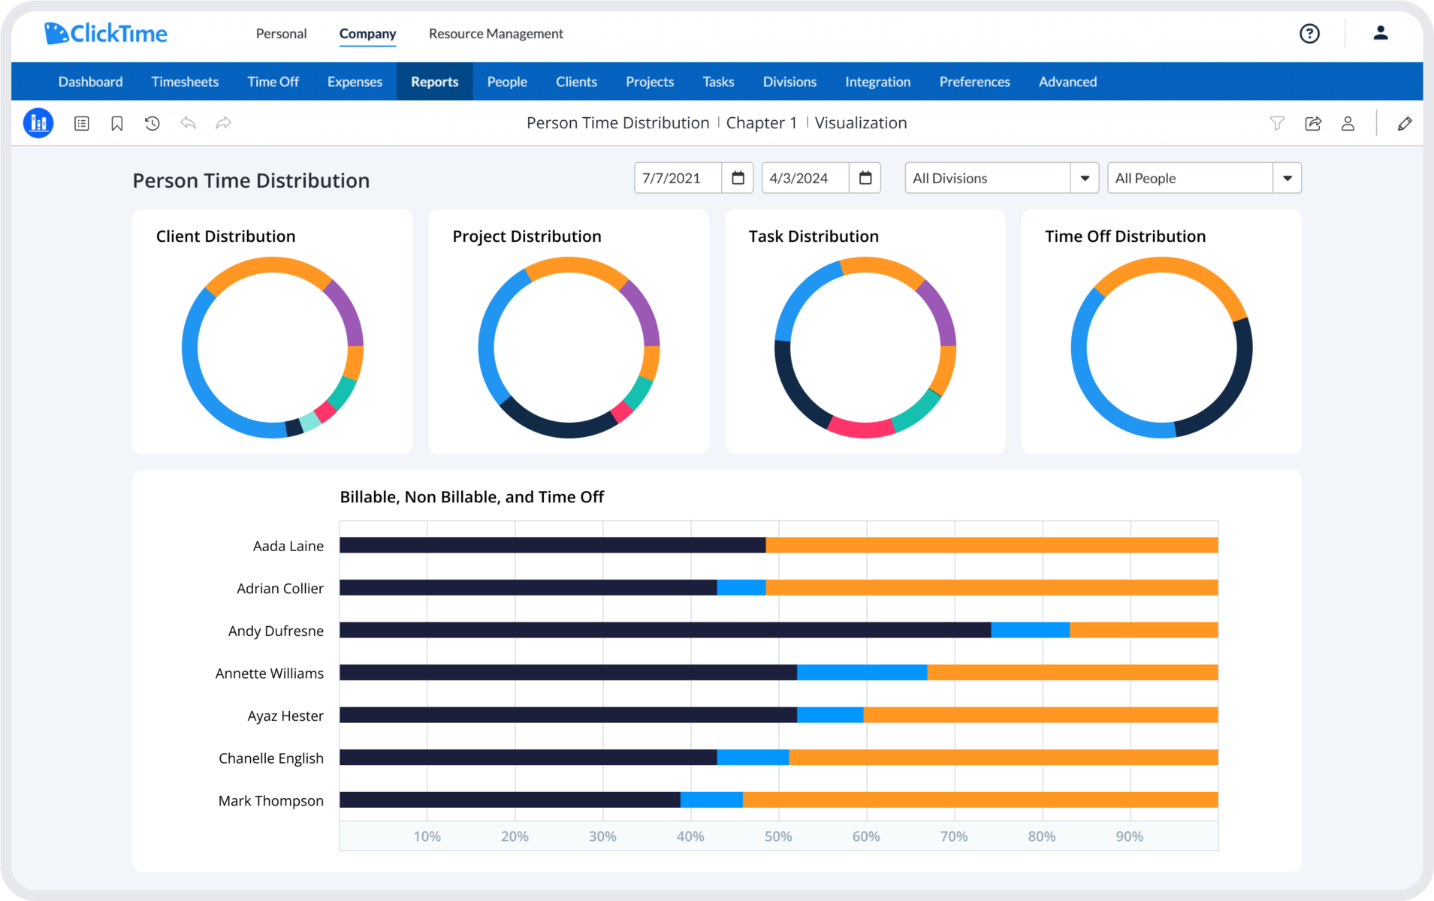Open the filter funnel icon
The width and height of the screenshot is (1434, 901).
point(1277,123)
